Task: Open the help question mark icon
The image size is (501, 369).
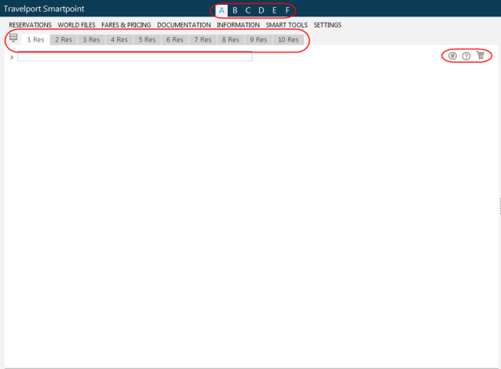Action: click(x=466, y=57)
